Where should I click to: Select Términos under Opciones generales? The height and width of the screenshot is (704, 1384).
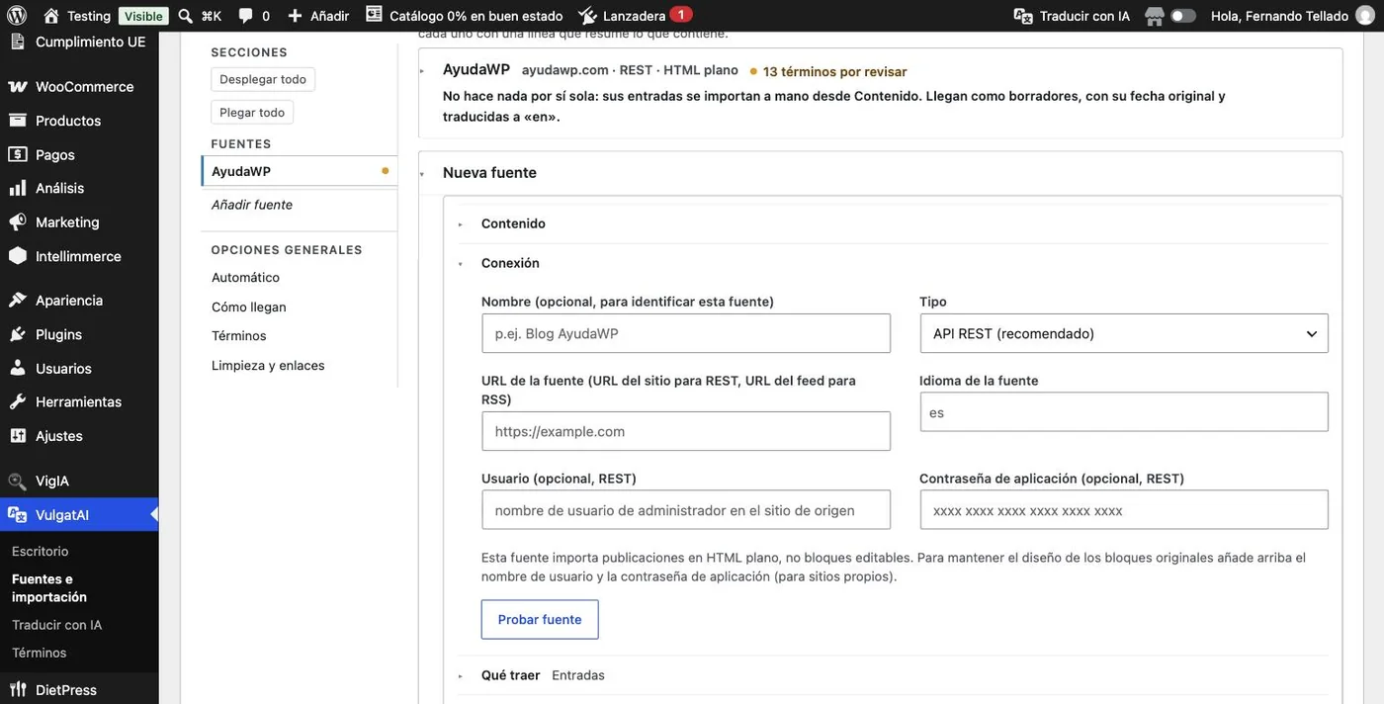coord(239,336)
